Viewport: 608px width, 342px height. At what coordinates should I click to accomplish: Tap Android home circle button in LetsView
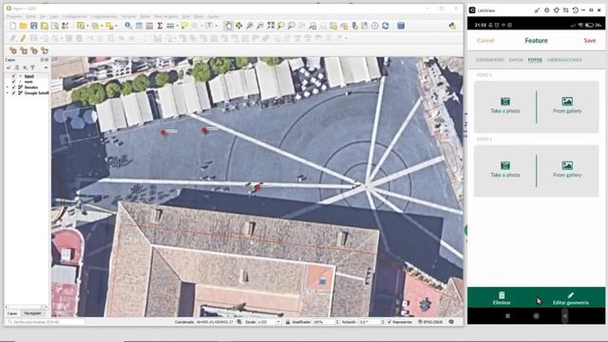[536, 316]
